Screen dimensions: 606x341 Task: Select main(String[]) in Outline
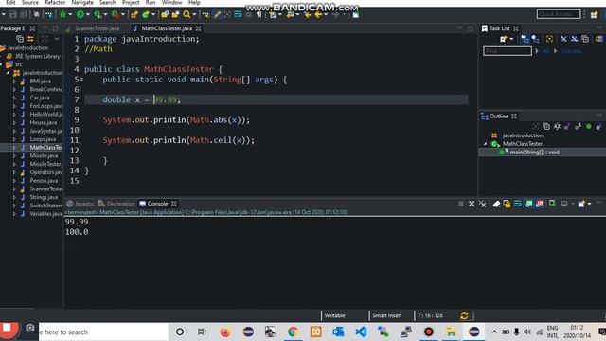534,153
